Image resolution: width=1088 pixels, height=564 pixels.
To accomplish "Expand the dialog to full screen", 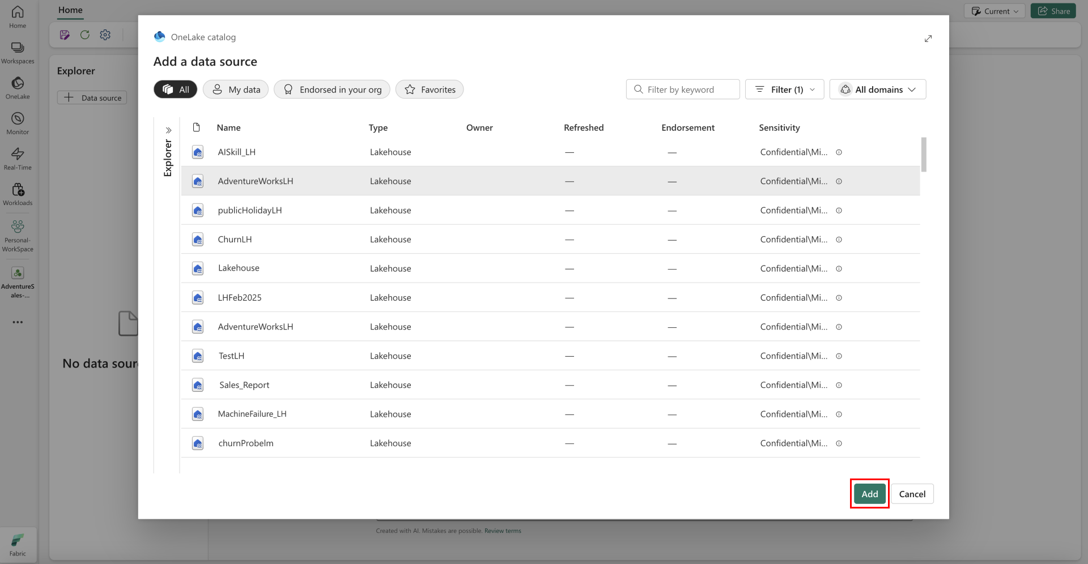I will 928,39.
